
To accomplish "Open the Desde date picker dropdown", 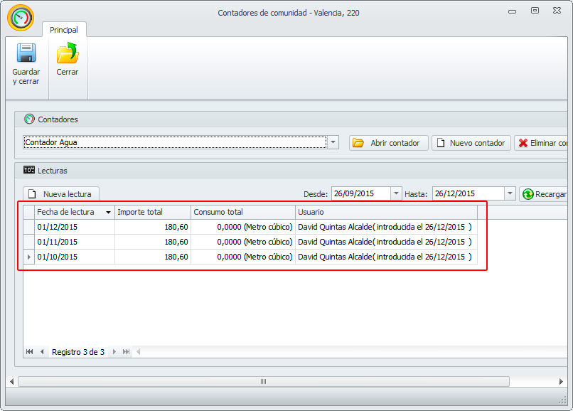I will 396,193.
